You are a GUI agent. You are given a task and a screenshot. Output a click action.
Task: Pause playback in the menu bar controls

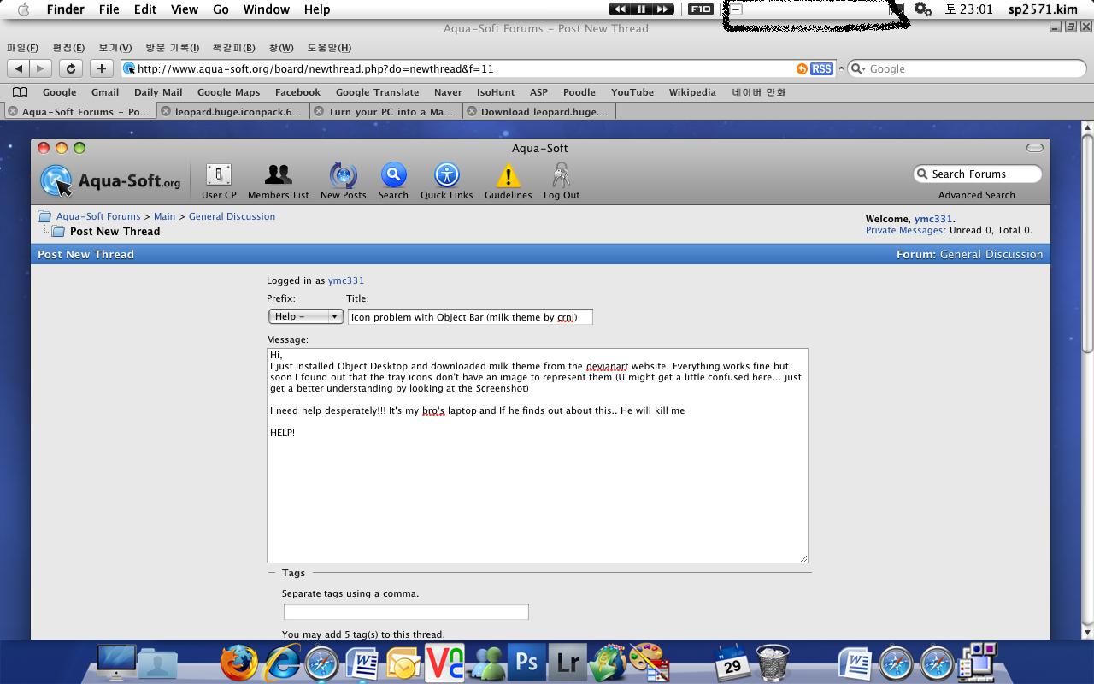point(641,9)
